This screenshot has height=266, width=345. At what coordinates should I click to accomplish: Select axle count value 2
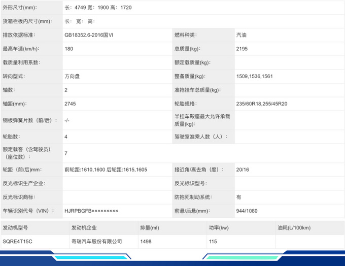click(66, 90)
